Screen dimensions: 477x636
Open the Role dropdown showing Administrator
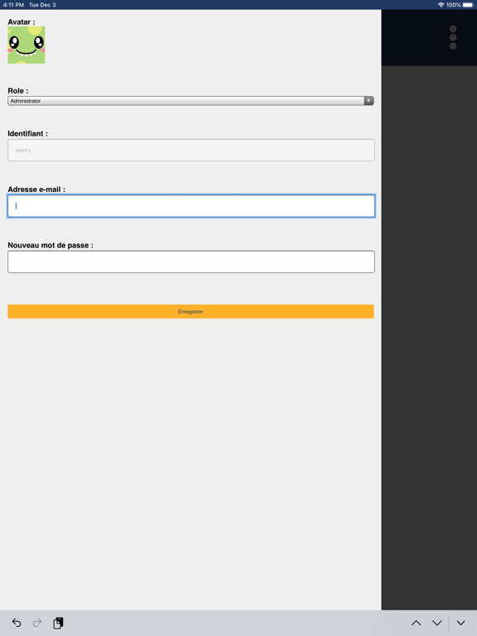click(x=190, y=100)
